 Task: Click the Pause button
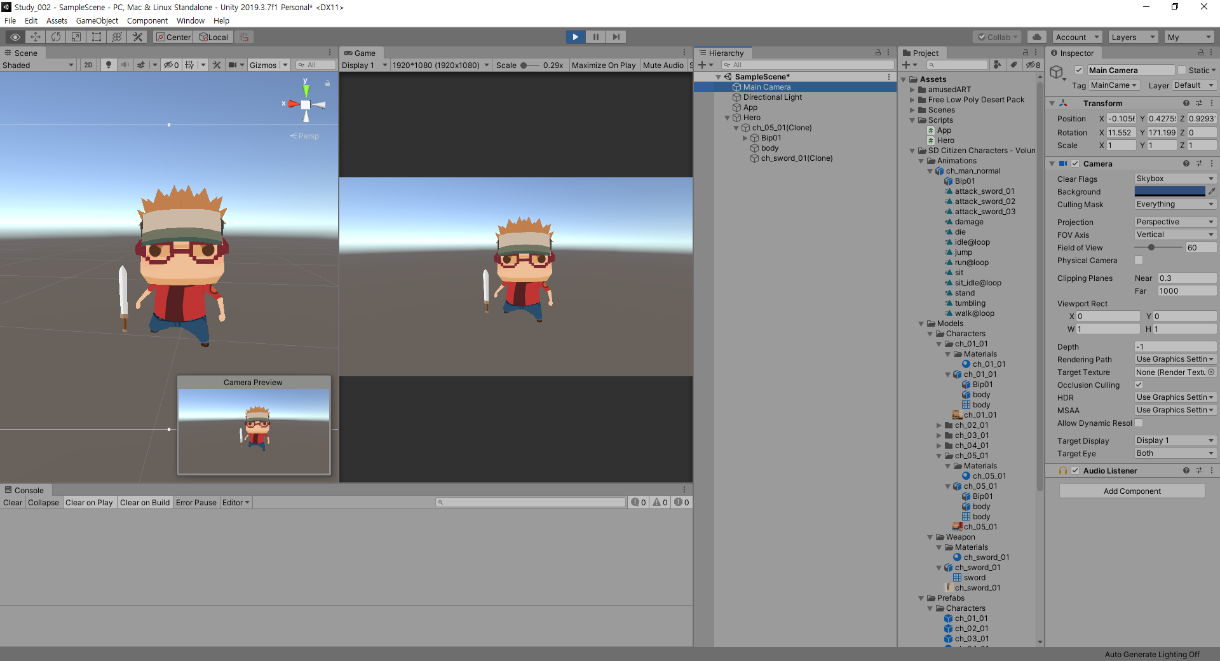click(596, 37)
